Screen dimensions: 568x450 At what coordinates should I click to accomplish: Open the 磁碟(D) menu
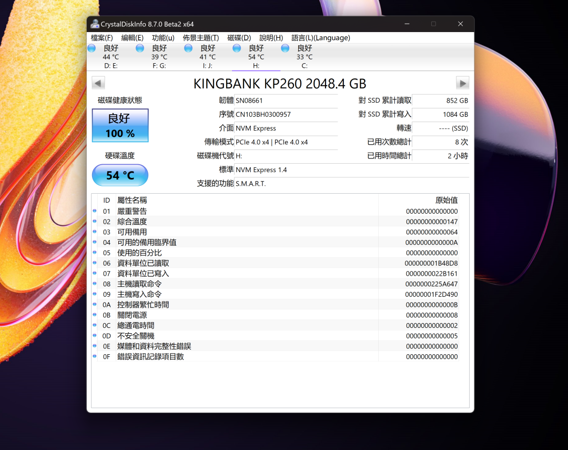point(239,38)
